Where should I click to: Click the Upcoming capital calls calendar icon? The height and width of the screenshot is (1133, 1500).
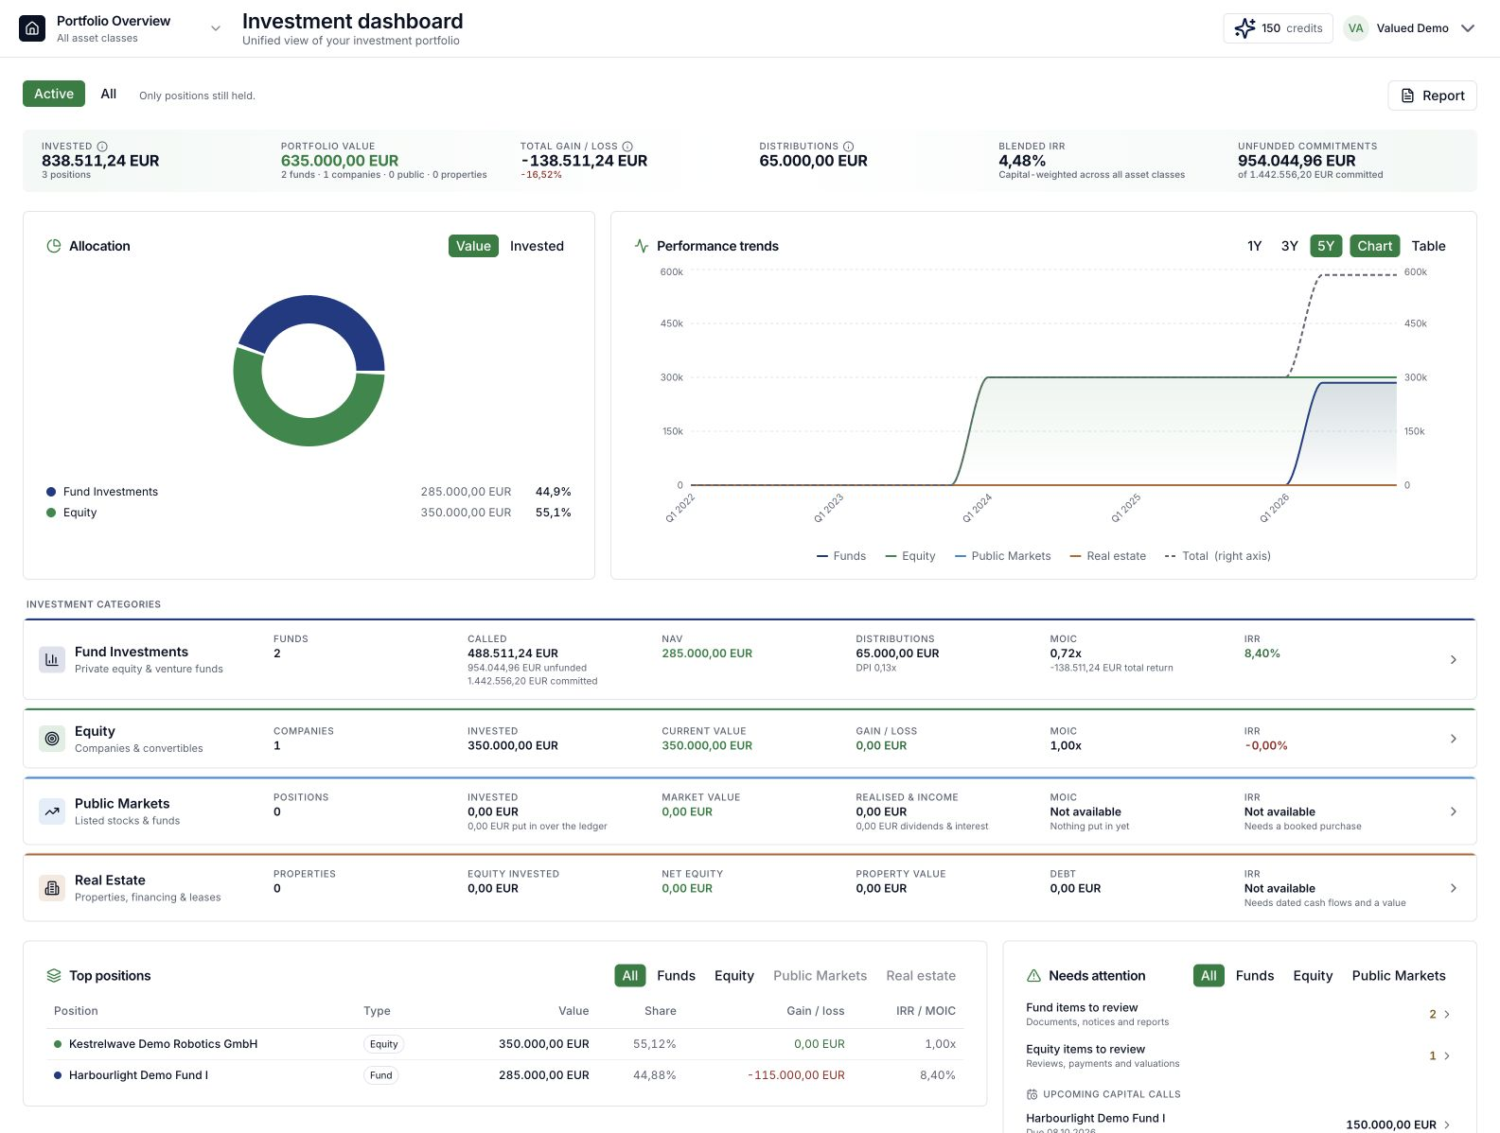pos(1032,1094)
